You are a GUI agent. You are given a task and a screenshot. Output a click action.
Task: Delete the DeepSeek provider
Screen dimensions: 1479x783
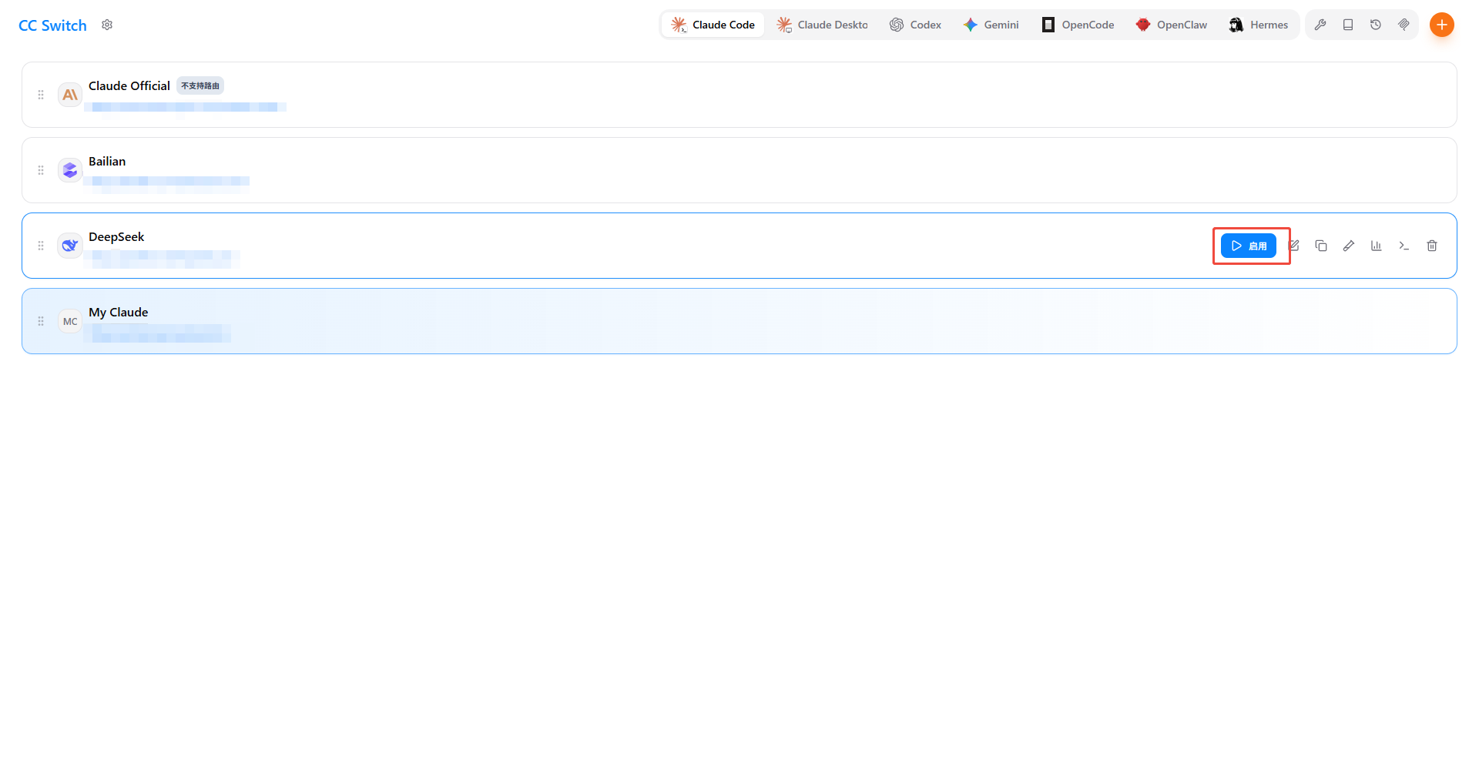coord(1432,246)
